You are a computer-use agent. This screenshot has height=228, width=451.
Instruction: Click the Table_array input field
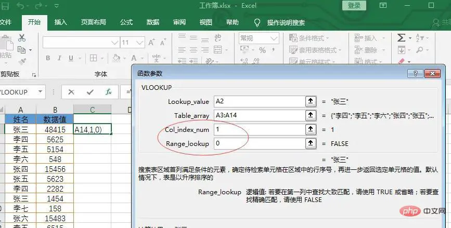point(260,115)
